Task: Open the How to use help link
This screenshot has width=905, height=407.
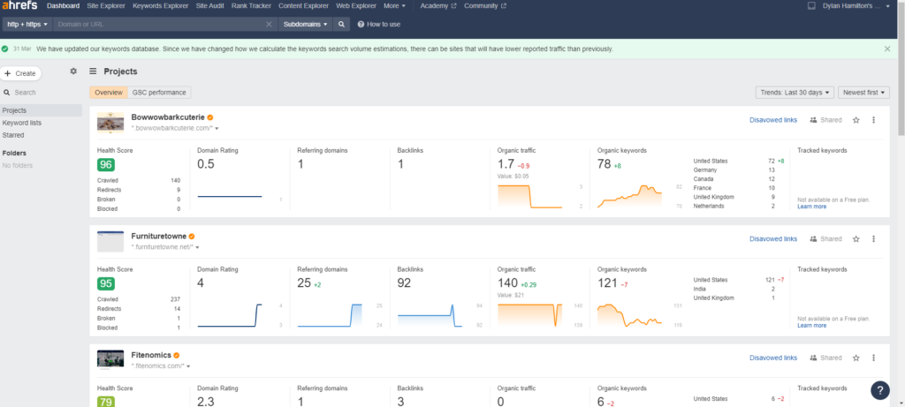Action: 379,24
